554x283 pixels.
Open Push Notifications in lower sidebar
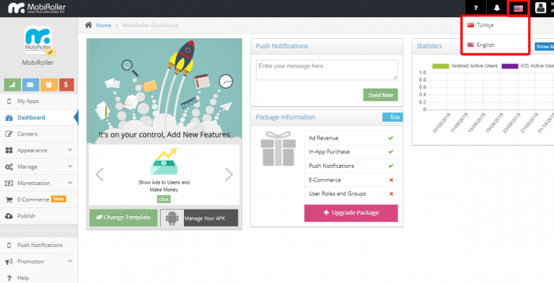click(39, 246)
